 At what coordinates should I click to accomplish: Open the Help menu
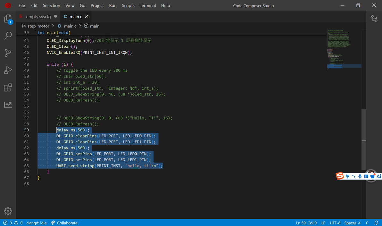click(165, 5)
